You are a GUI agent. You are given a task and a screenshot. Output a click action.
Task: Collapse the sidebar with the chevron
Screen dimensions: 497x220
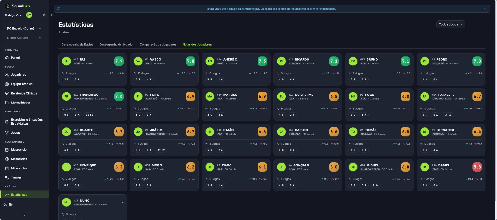tap(25, 215)
